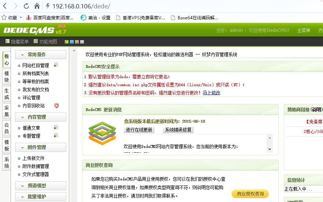323x202 pixels.
Task: Open 专题管理
Action: click(x=31, y=136)
